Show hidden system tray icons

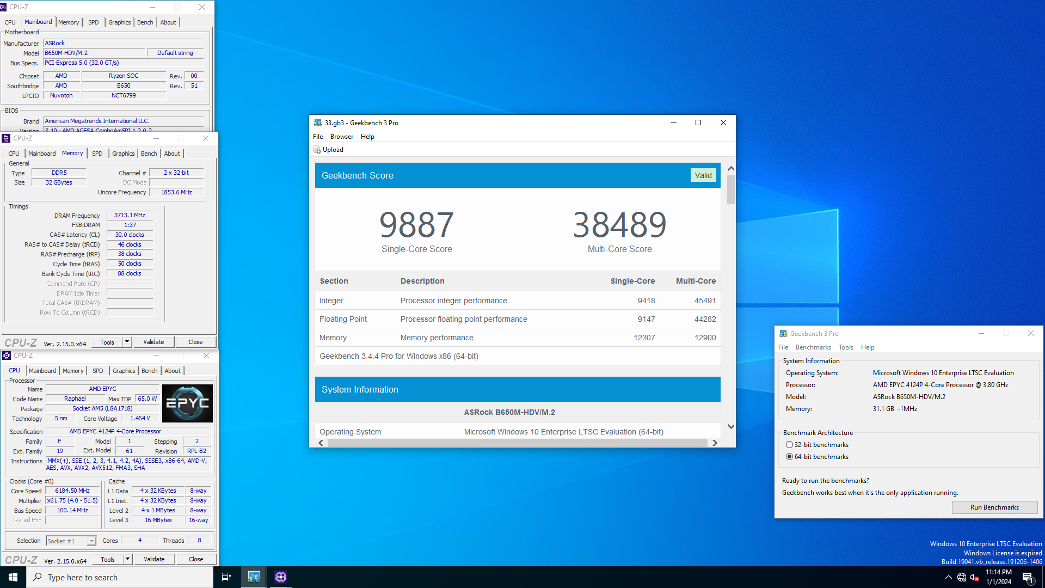(949, 577)
